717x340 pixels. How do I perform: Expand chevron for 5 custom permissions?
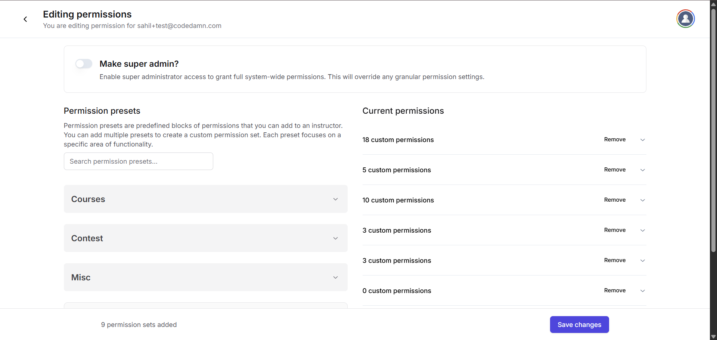(x=643, y=170)
